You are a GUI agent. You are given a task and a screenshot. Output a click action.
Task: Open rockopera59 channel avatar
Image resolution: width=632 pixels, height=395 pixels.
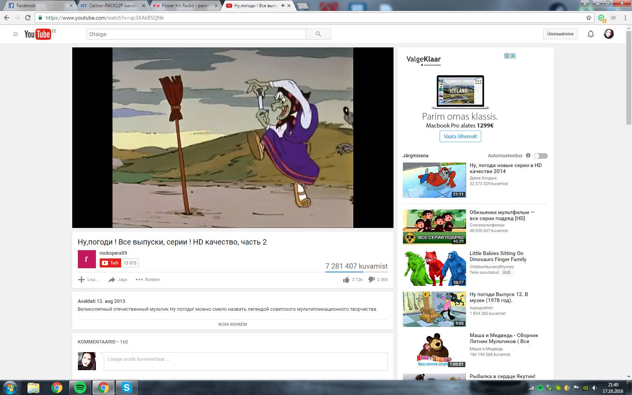87,259
